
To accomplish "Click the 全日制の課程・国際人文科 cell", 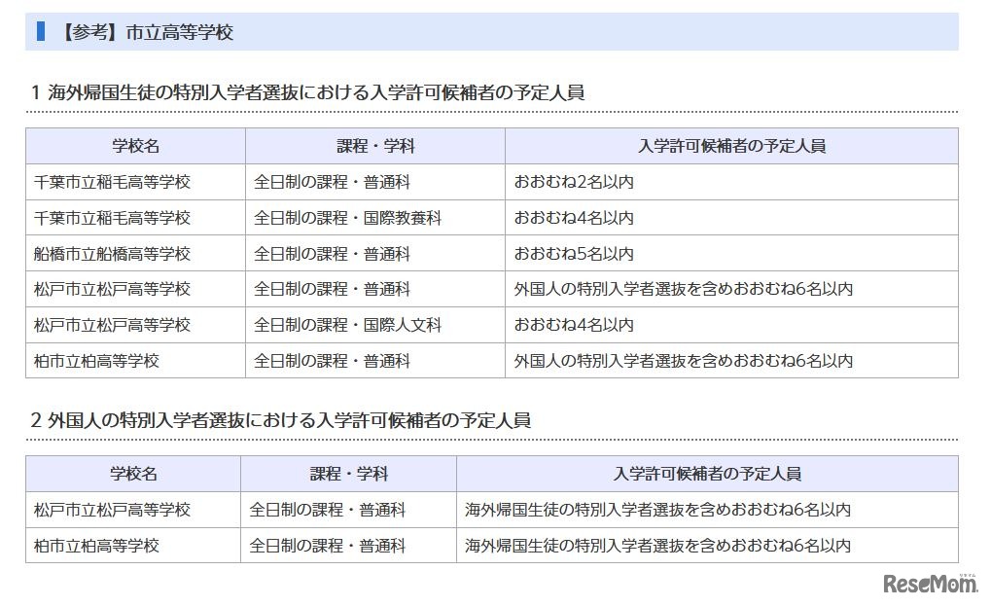I will (x=347, y=326).
